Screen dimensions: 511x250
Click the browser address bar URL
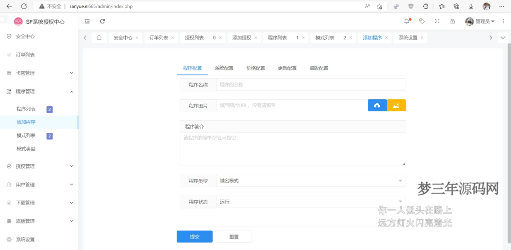[101, 6]
